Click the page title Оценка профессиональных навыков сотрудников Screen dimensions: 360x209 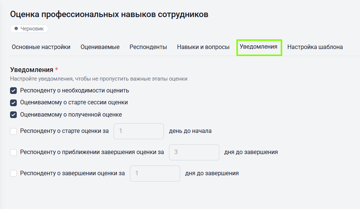(x=109, y=14)
